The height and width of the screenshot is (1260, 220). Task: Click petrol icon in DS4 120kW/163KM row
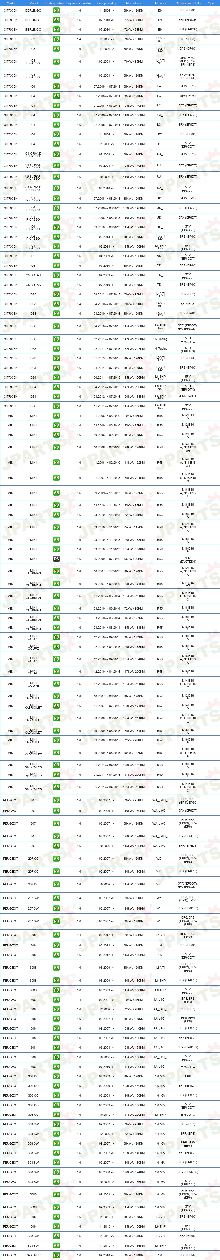[x=57, y=397]
